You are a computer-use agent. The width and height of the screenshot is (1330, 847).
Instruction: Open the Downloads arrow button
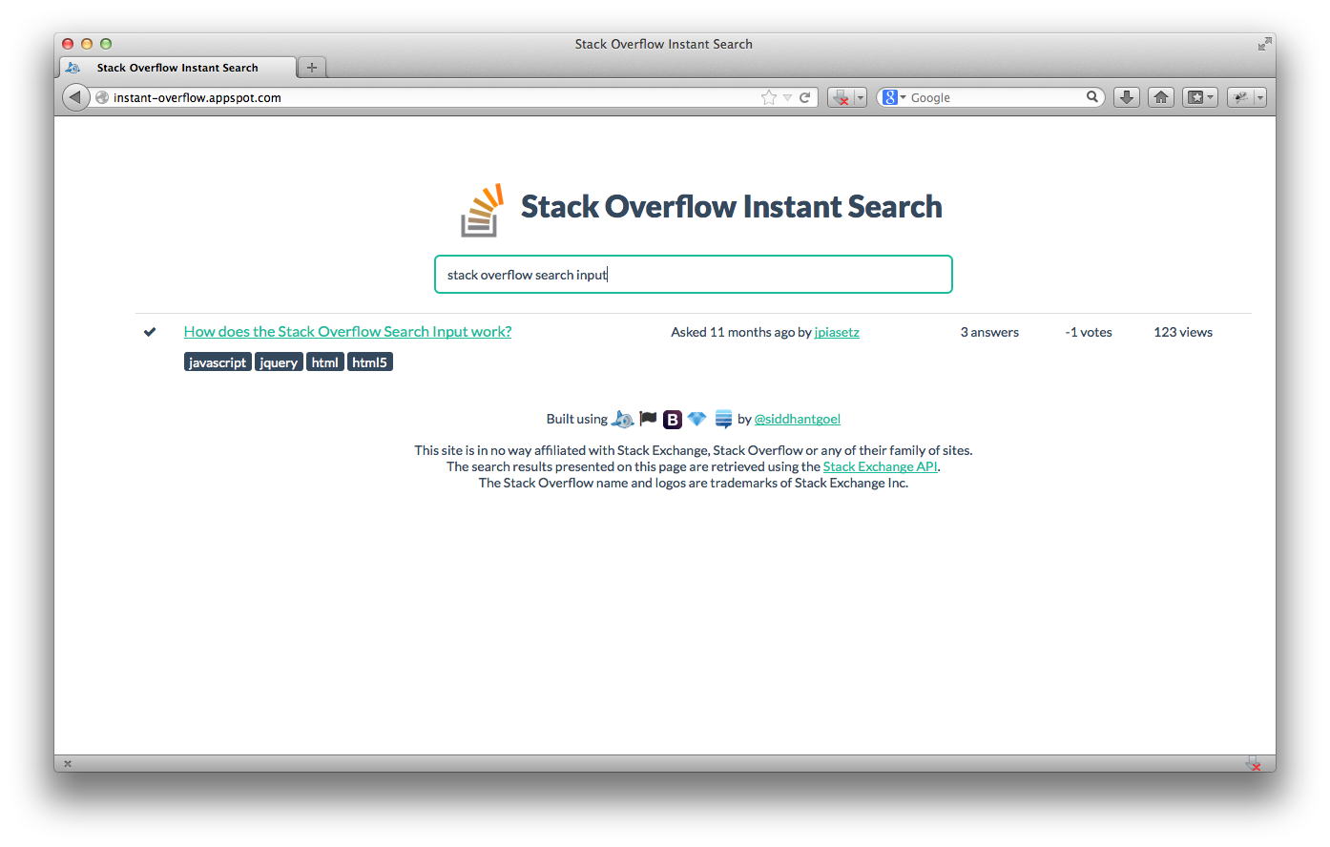tap(1127, 97)
